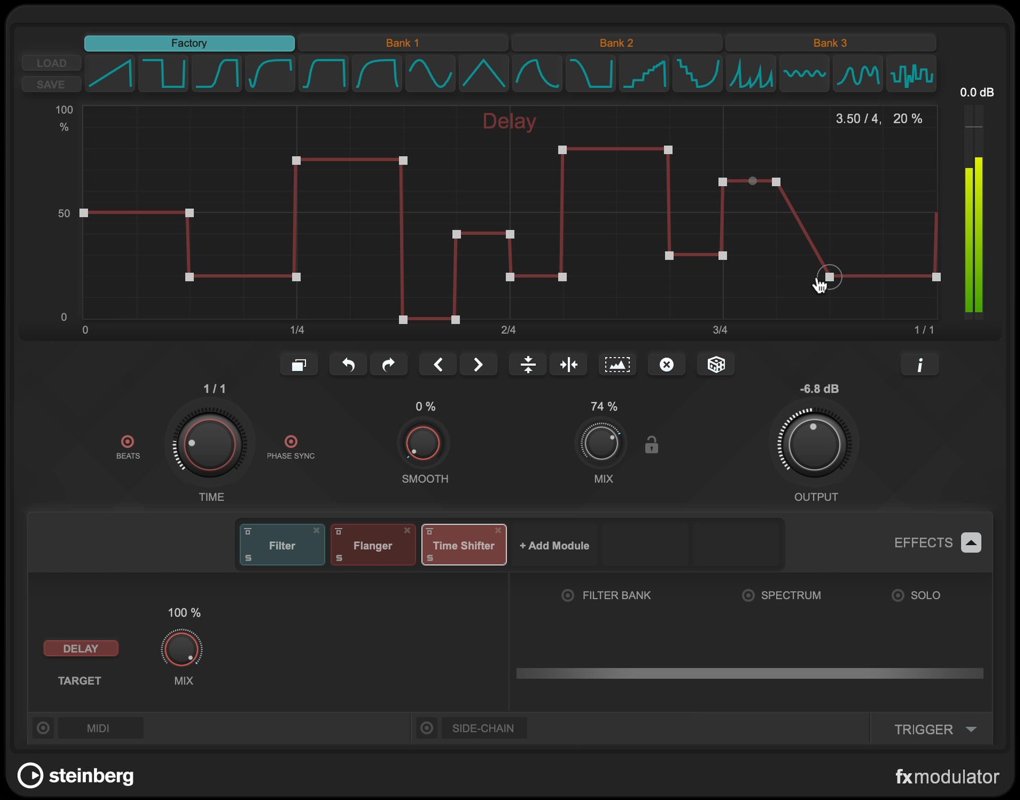This screenshot has width=1020, height=800.
Task: Switch to the Bank 2 tab
Action: (616, 43)
